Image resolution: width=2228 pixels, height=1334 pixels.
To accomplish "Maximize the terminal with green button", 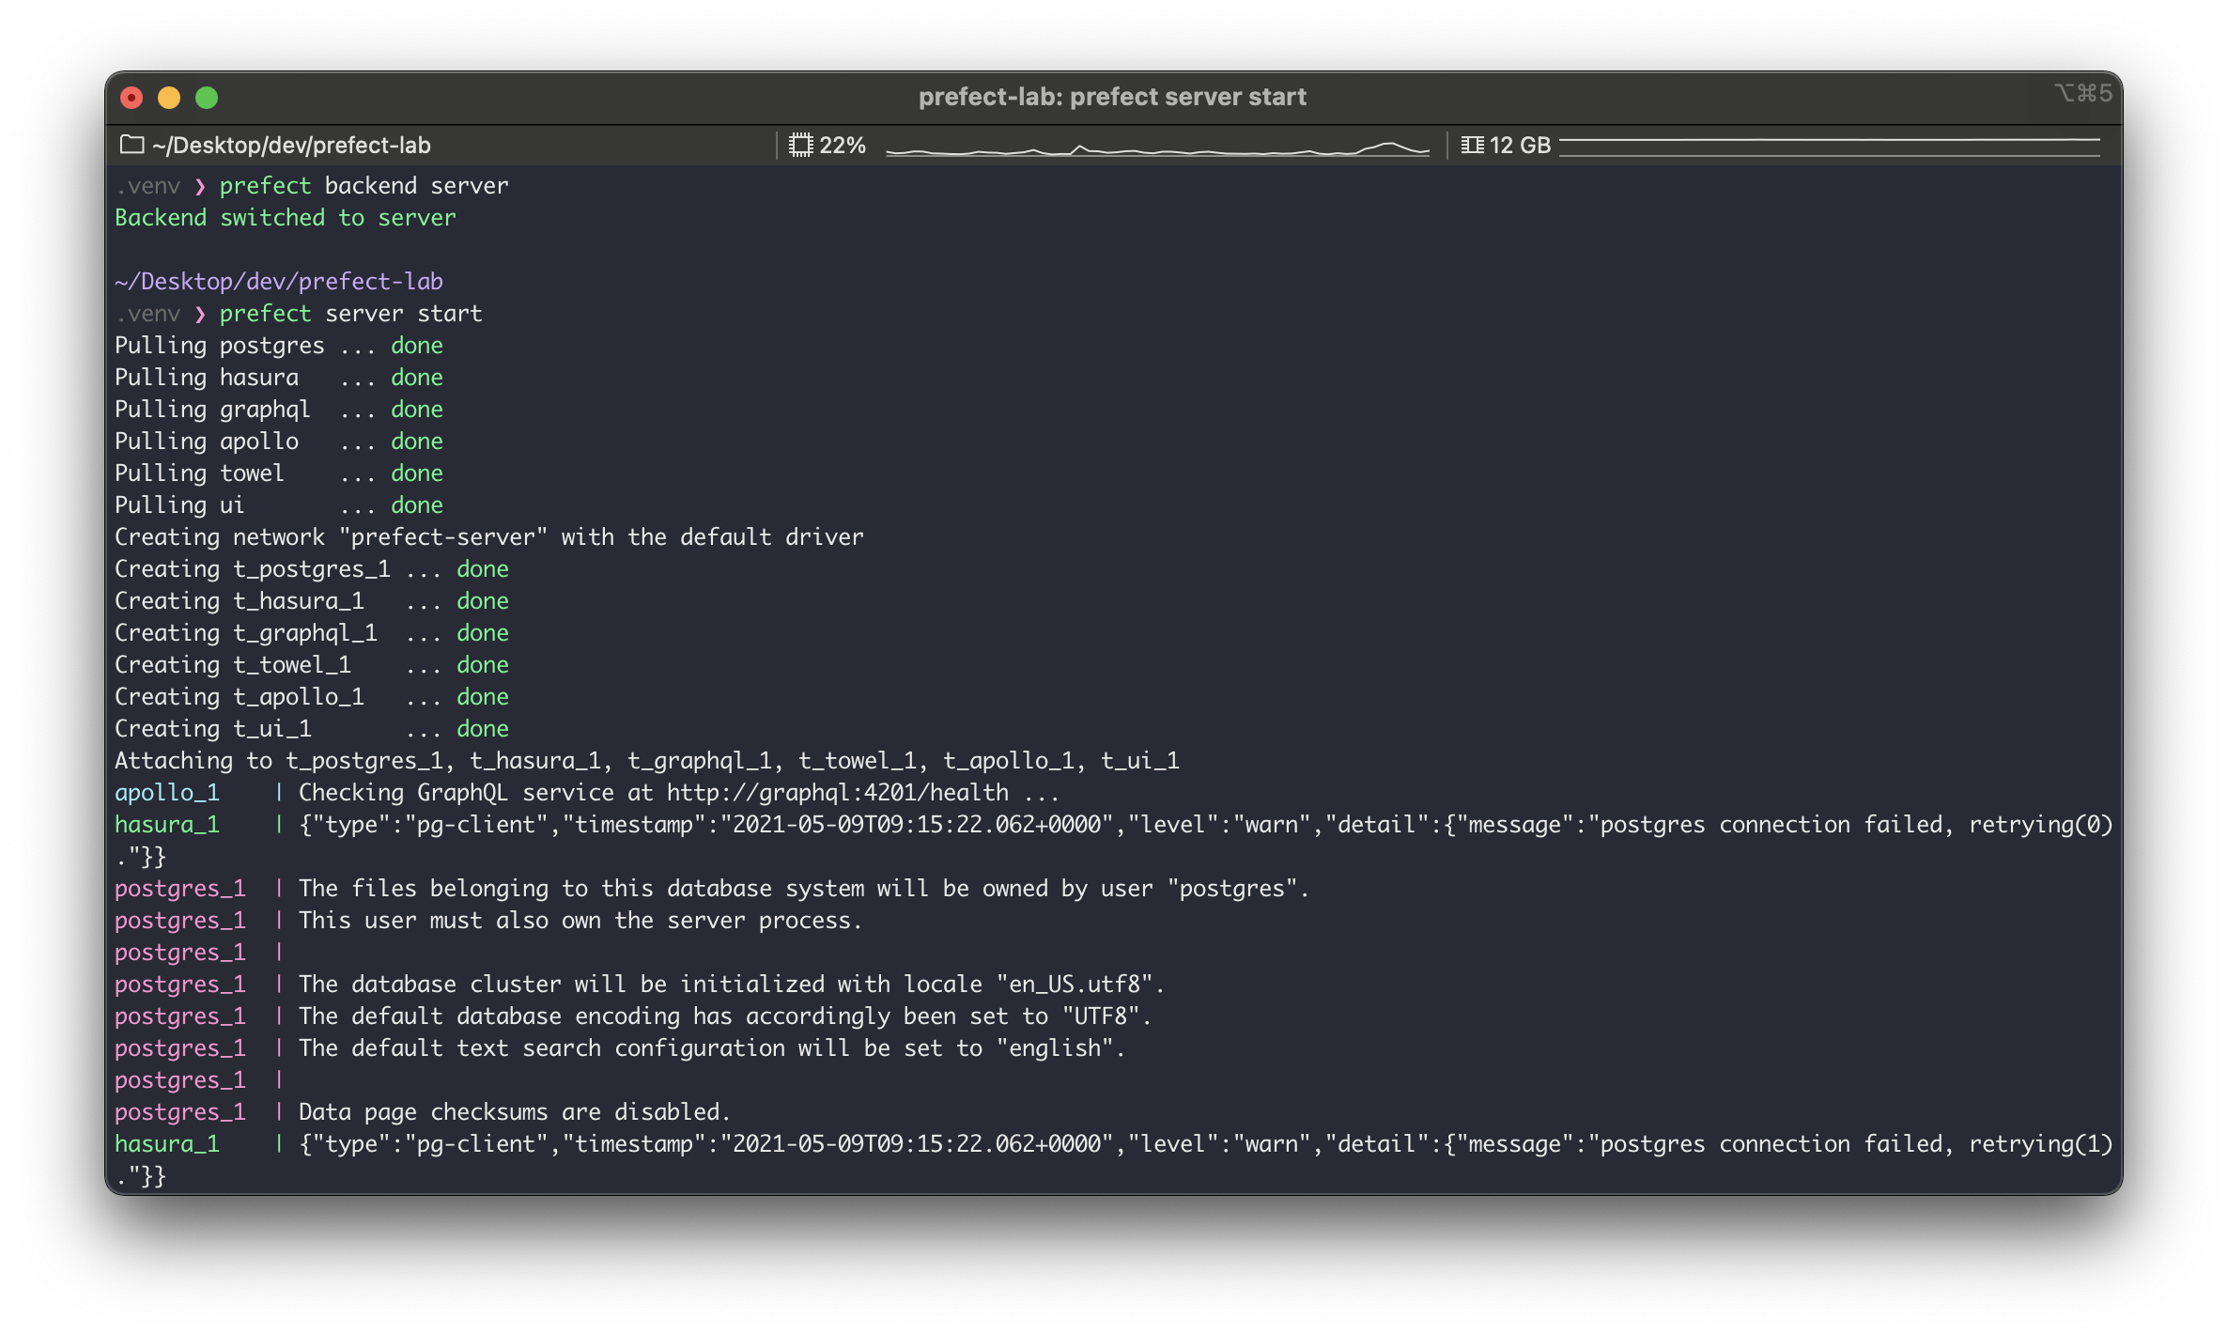I will click(x=207, y=97).
